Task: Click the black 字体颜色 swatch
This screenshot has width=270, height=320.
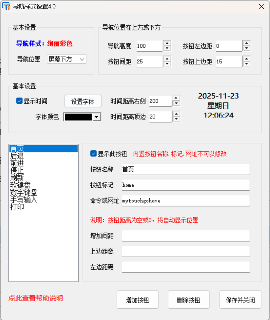Action: pos(78,117)
